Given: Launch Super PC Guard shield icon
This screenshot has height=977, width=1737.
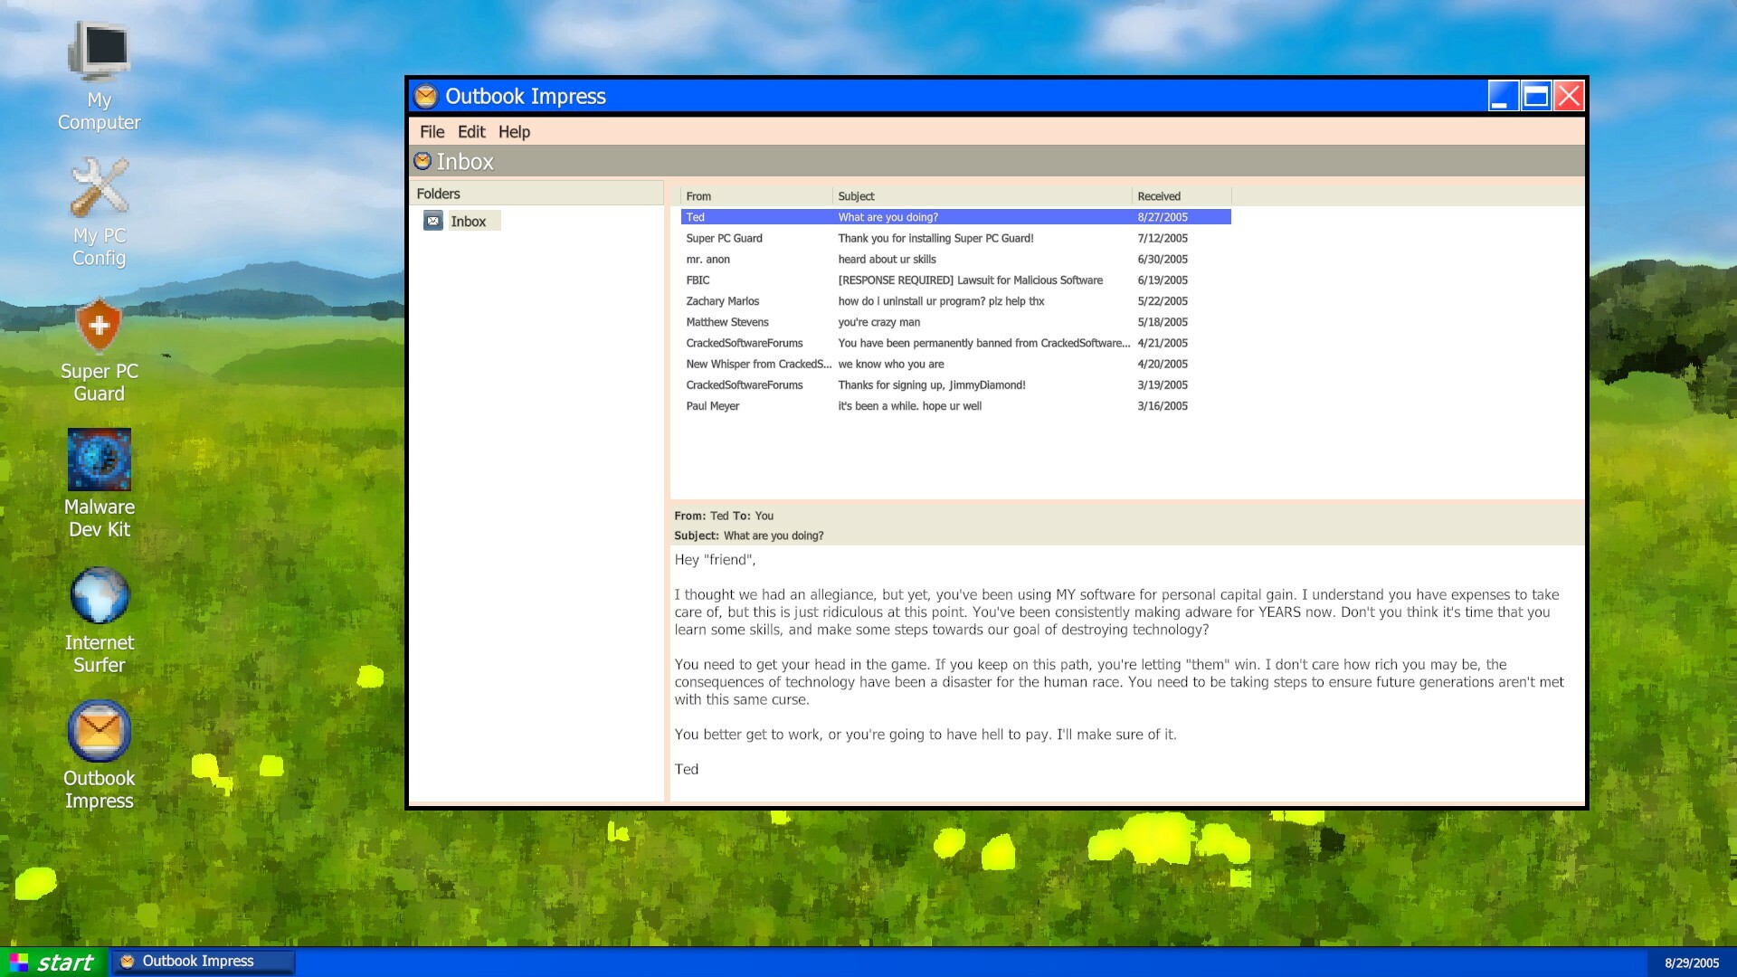Looking at the screenshot, I should point(99,325).
